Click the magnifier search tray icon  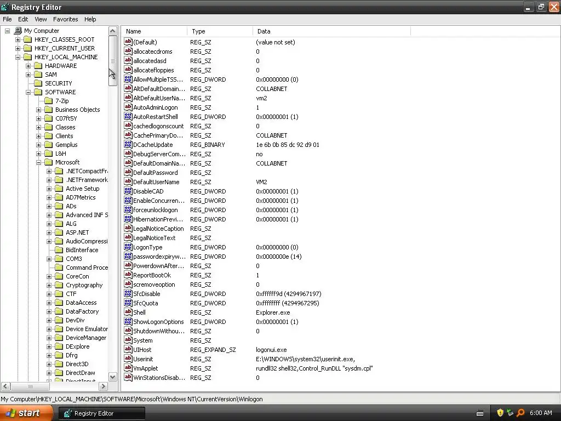point(520,413)
